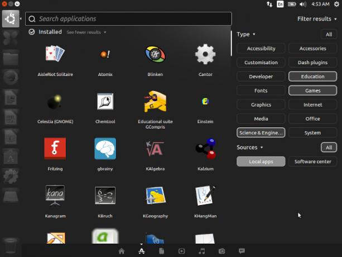Launch the Einstein game
The height and width of the screenshot is (257, 342).
coord(205,101)
